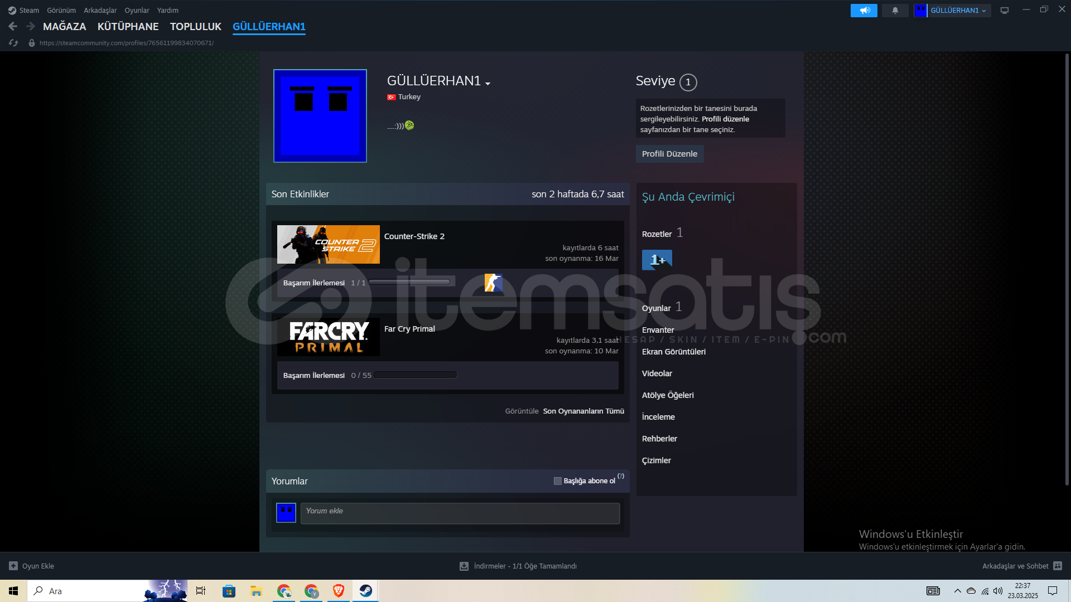Click the Yorum ekle comment field
This screenshot has height=602, width=1071.
pos(460,513)
